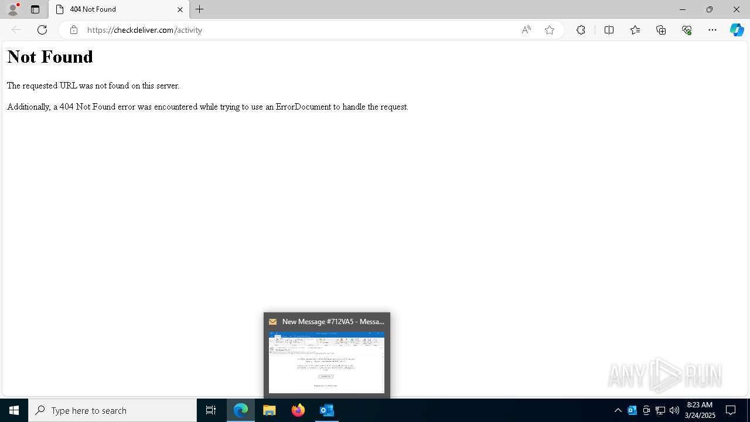Switch to Microsoft Edge on taskbar
The image size is (750, 422).
[241, 410]
